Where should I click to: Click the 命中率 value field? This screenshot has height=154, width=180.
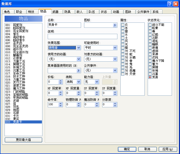click(x=53, y=105)
